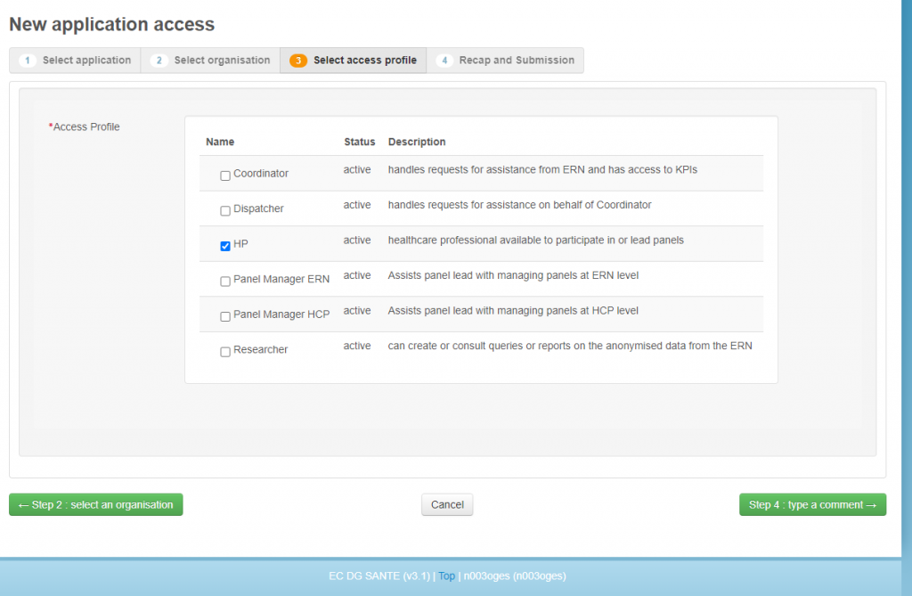Go back to Step 2 select organisation

[96, 505]
